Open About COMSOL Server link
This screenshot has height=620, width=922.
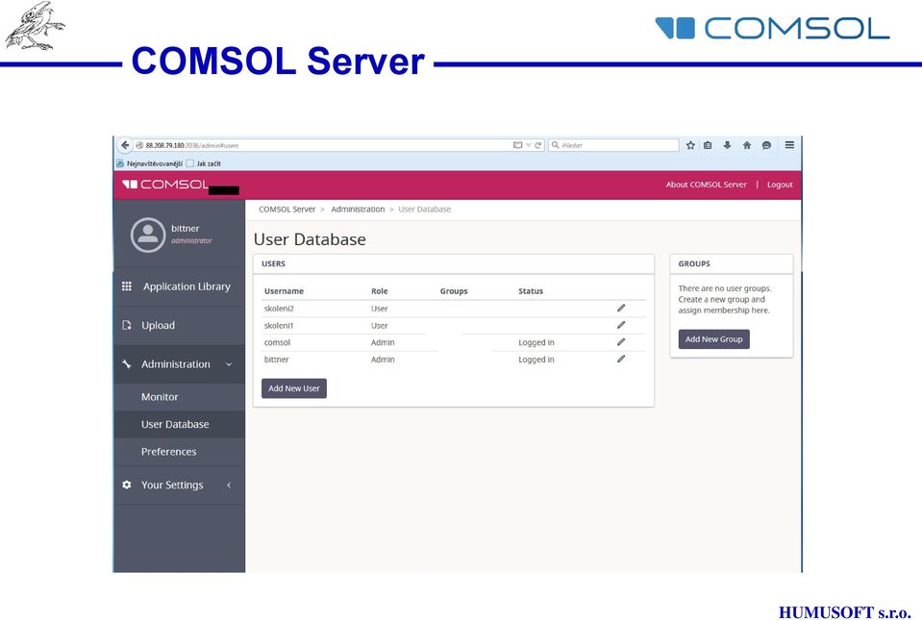coord(706,185)
